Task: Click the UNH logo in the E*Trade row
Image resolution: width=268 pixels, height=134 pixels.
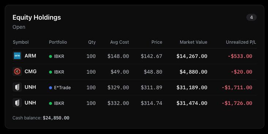Action: pyautogui.click(x=17, y=87)
